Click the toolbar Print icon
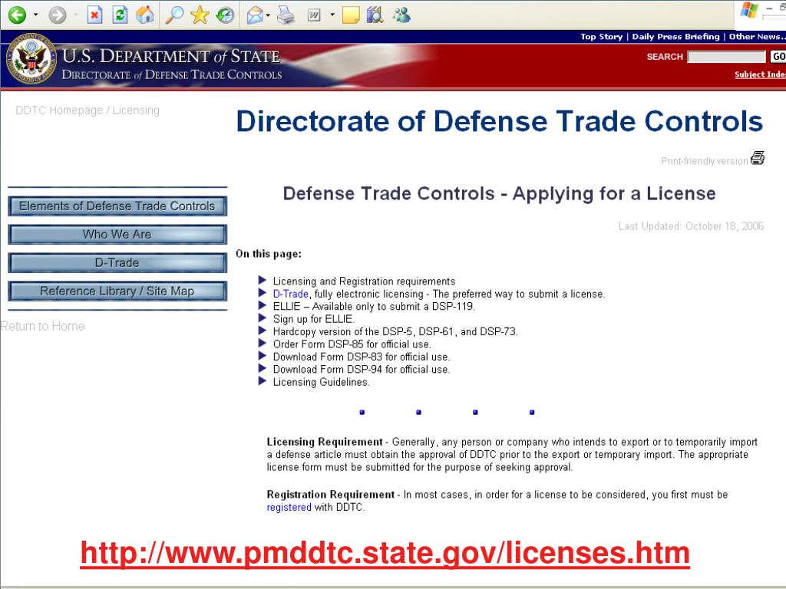The width and height of the screenshot is (786, 589). 286,15
